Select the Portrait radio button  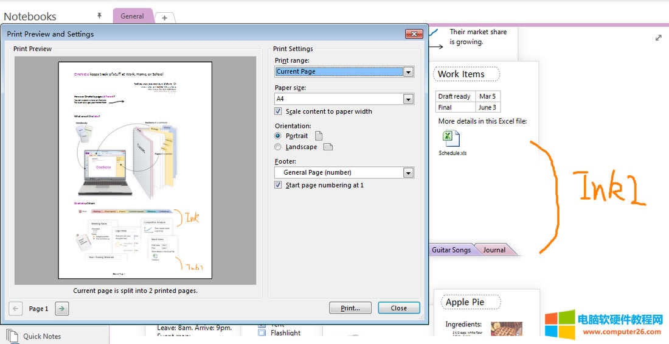click(x=279, y=136)
